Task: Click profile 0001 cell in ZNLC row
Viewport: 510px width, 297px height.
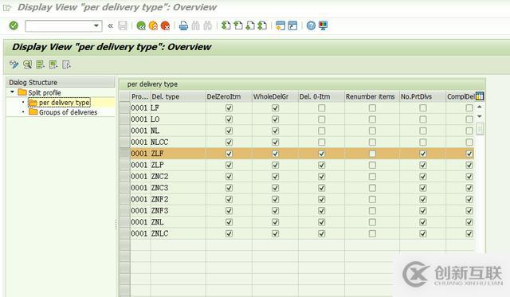Action: pos(140,233)
